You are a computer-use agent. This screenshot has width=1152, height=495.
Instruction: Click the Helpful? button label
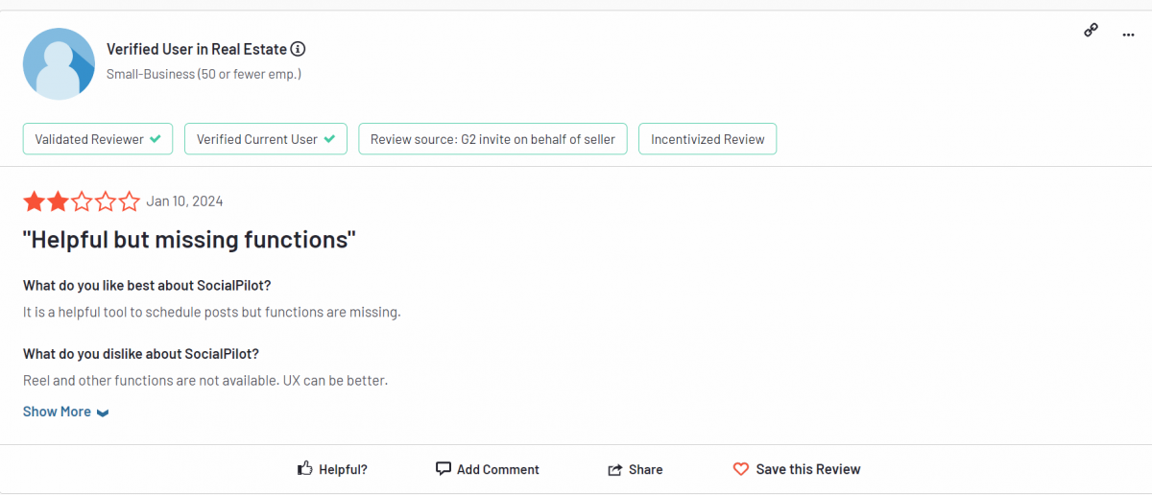coord(343,470)
